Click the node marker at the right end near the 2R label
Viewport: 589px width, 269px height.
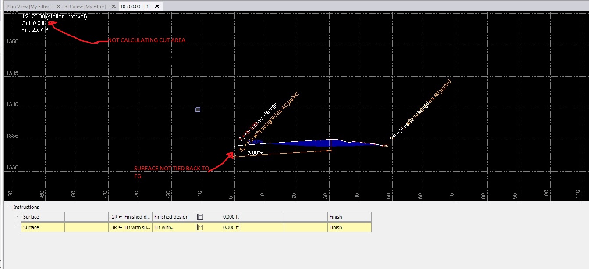[386, 145]
